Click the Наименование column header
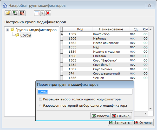The width and height of the screenshot is (157, 130). [111, 29]
